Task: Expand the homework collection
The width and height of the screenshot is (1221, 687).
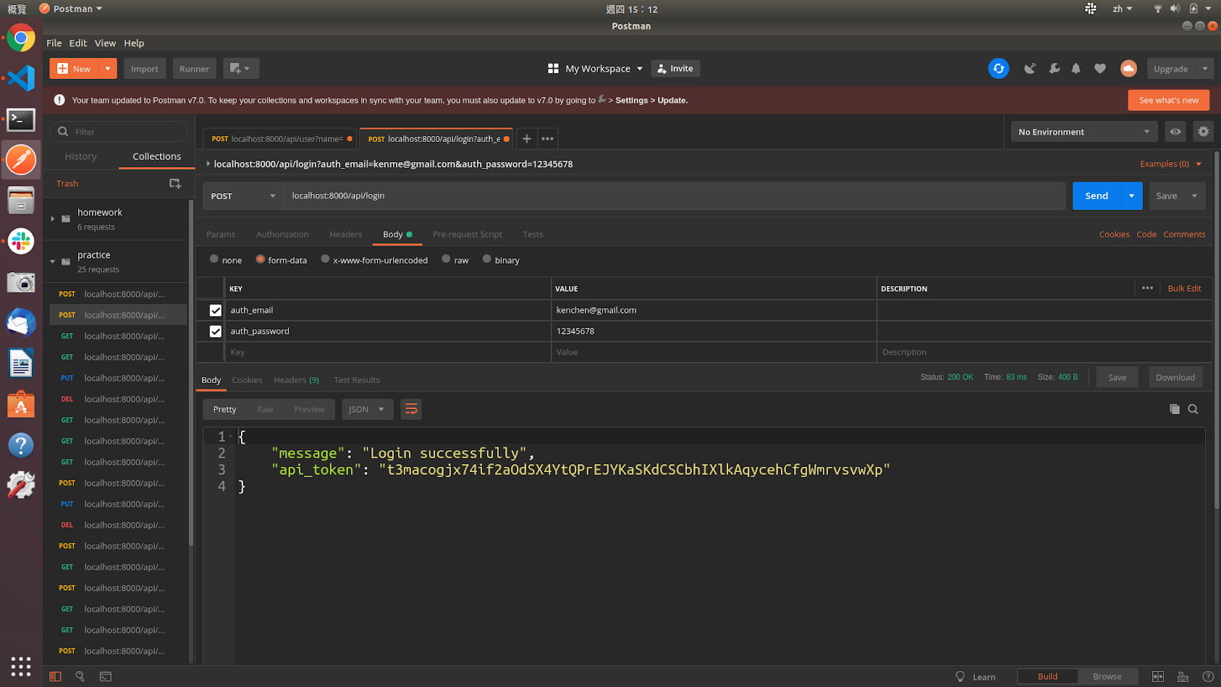Action: (x=53, y=219)
